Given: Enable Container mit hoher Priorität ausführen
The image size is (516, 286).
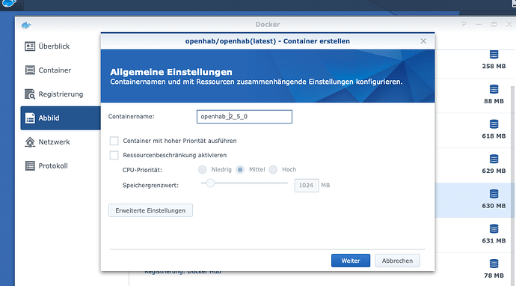Looking at the screenshot, I should 114,141.
